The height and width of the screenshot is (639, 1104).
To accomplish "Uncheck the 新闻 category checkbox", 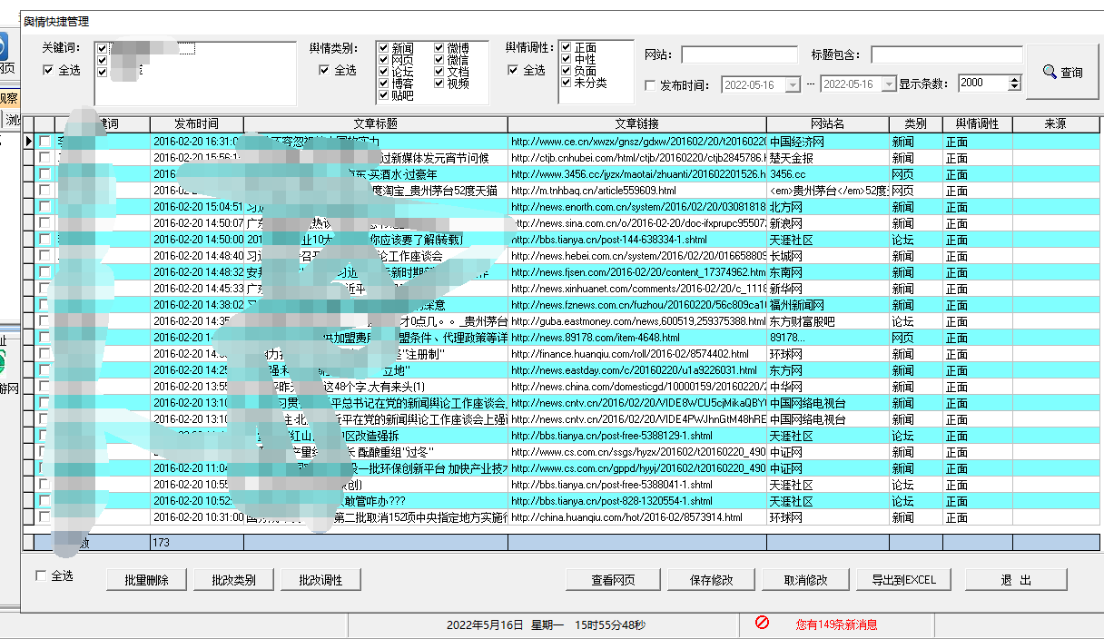I will (384, 48).
